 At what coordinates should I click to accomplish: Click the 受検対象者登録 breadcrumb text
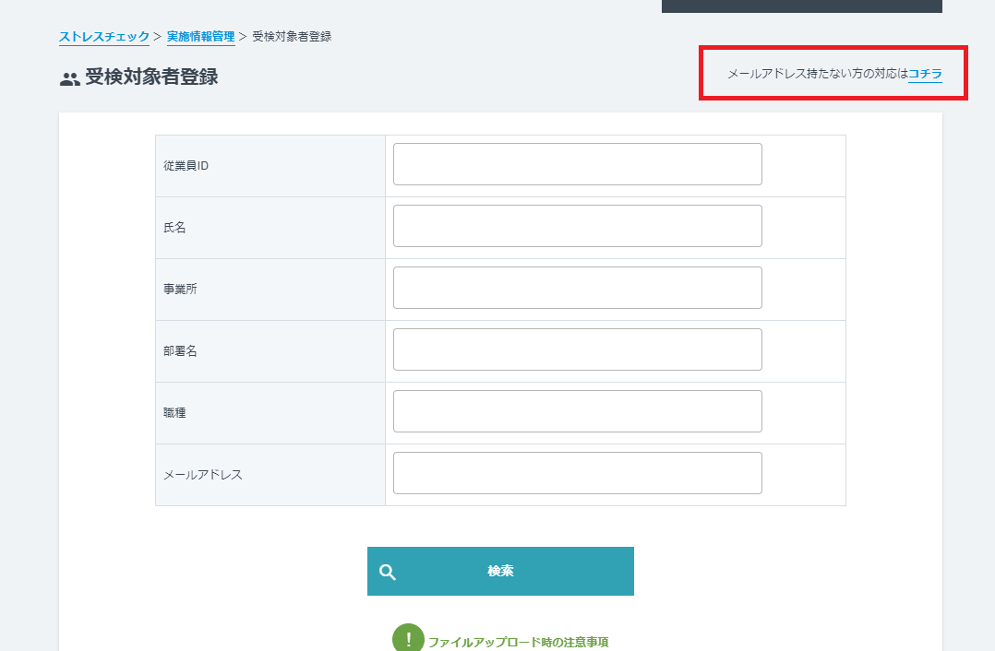click(x=292, y=37)
